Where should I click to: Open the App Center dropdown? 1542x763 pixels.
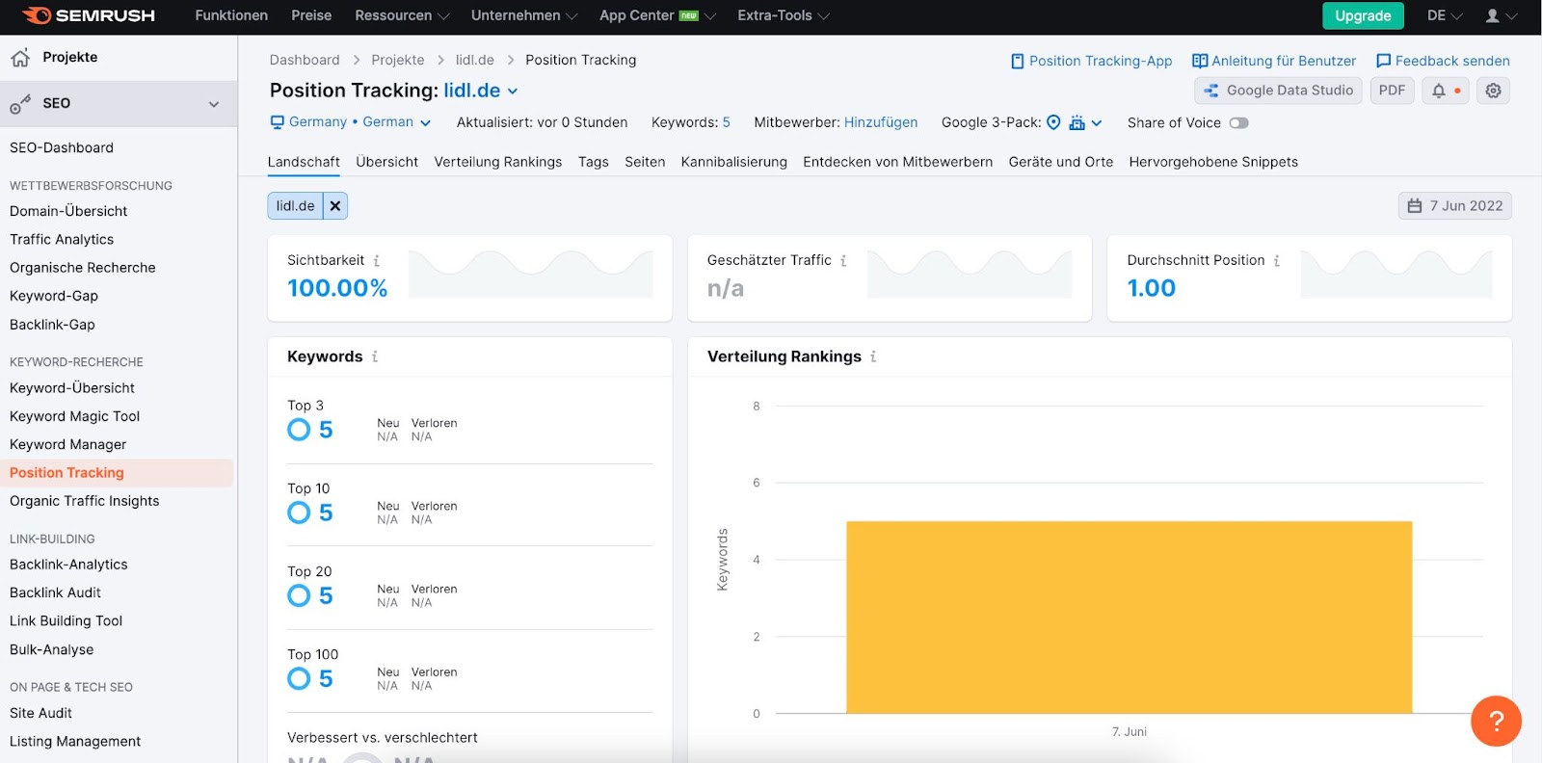pos(657,15)
